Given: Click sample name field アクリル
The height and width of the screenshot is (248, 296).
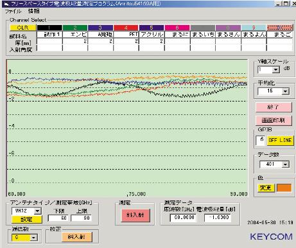Looking at the screenshot, I should coord(152,35).
